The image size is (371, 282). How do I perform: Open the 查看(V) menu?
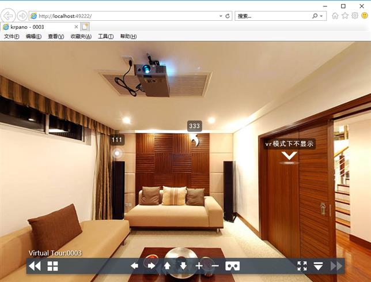point(56,36)
